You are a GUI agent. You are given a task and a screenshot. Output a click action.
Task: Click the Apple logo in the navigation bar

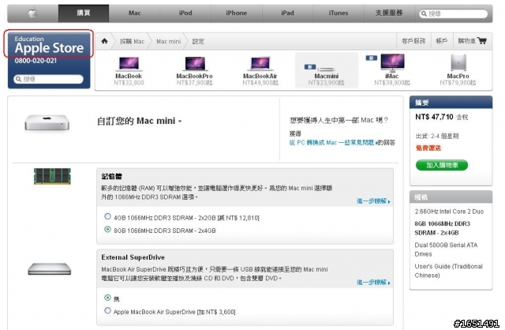pyautogui.click(x=32, y=13)
